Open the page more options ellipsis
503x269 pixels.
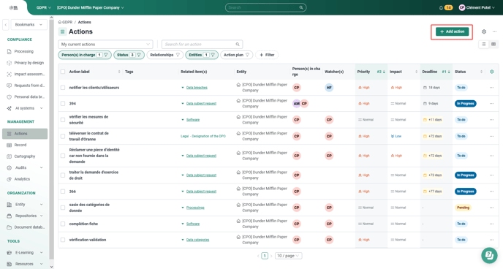(494, 31)
